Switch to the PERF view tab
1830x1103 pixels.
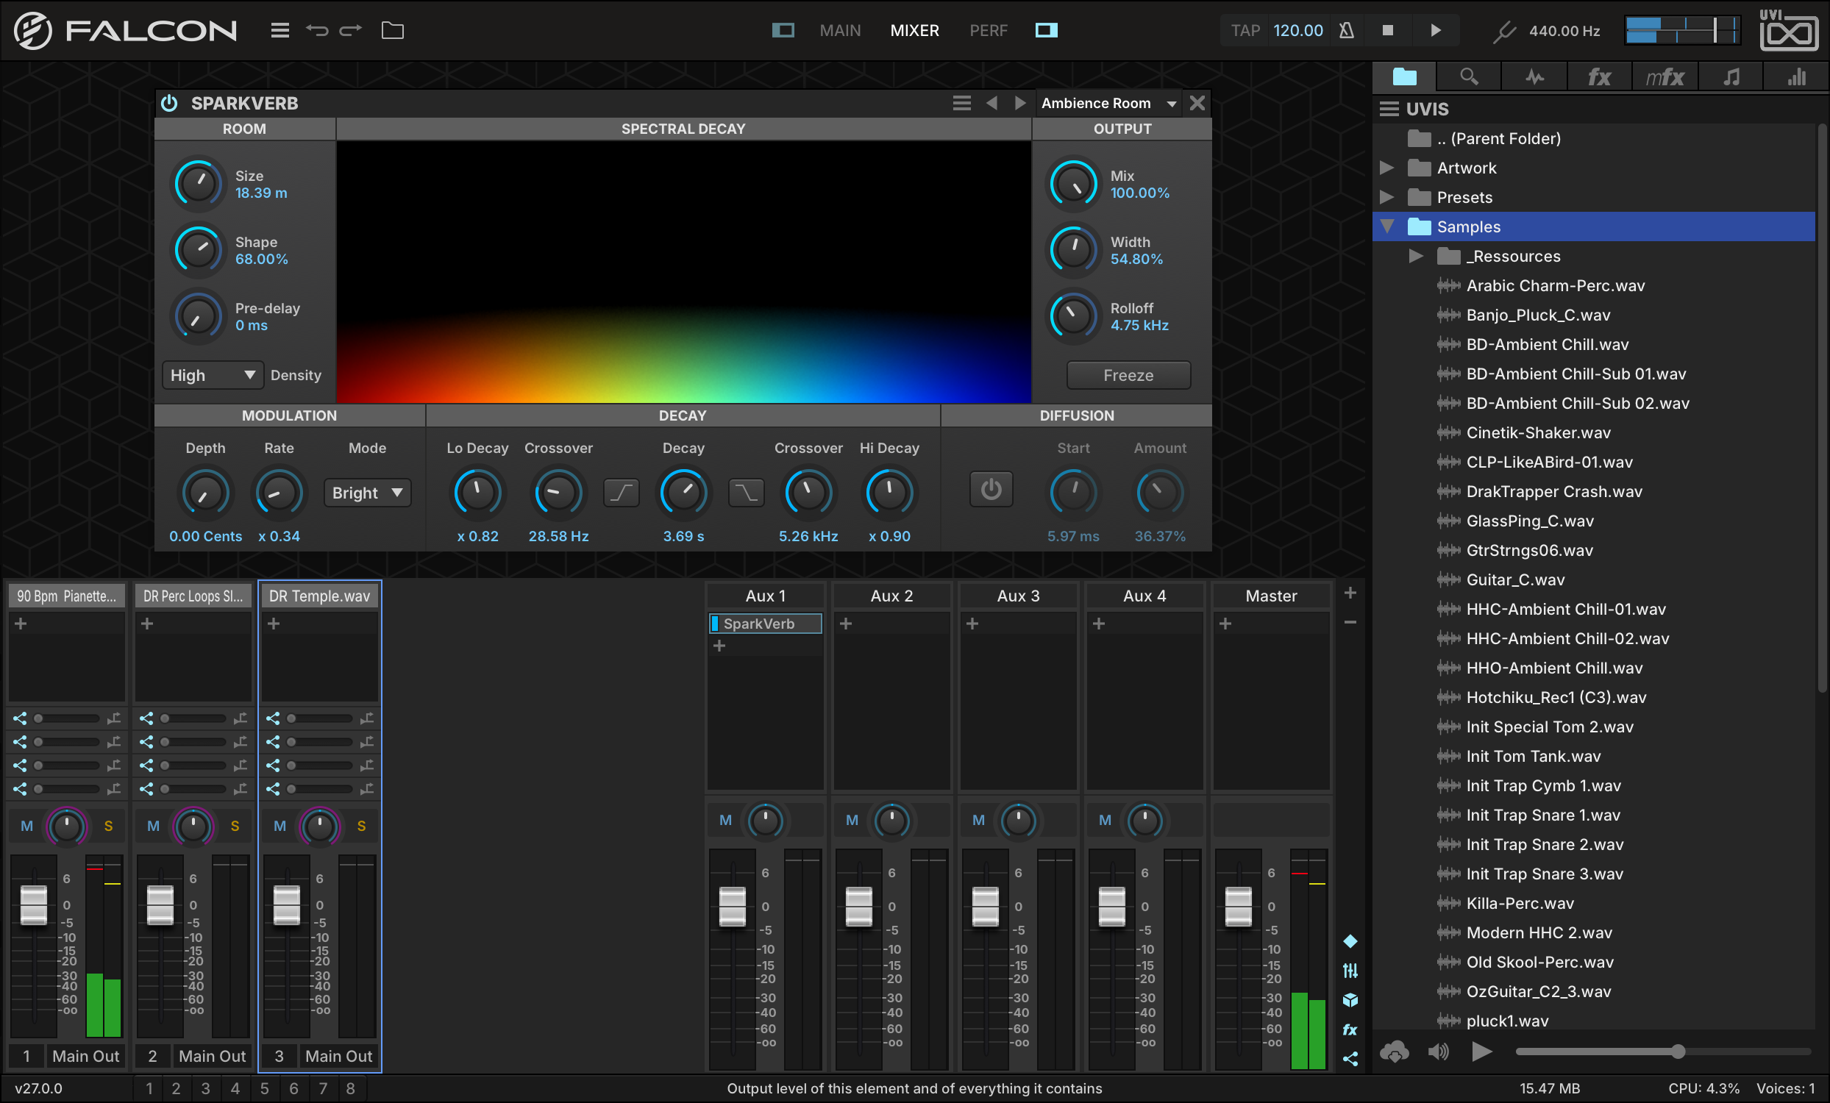(x=988, y=30)
